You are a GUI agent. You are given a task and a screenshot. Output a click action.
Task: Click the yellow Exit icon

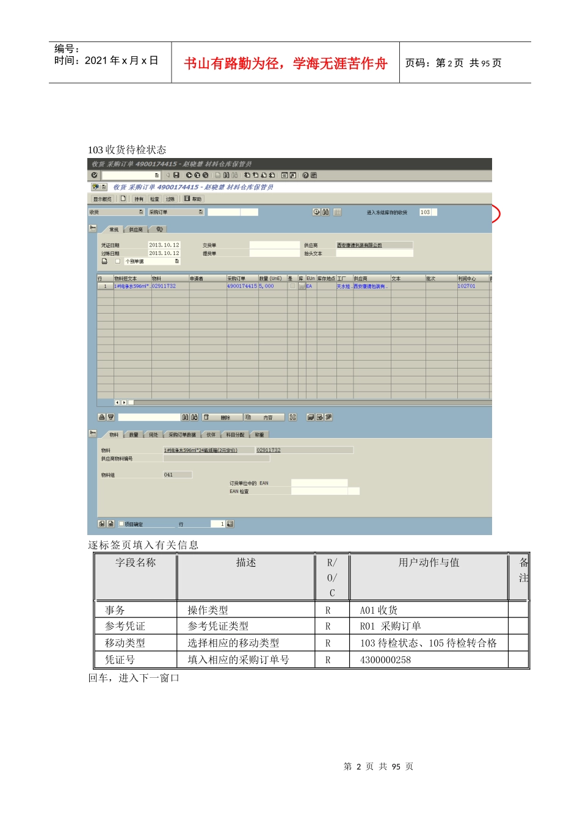click(x=197, y=175)
